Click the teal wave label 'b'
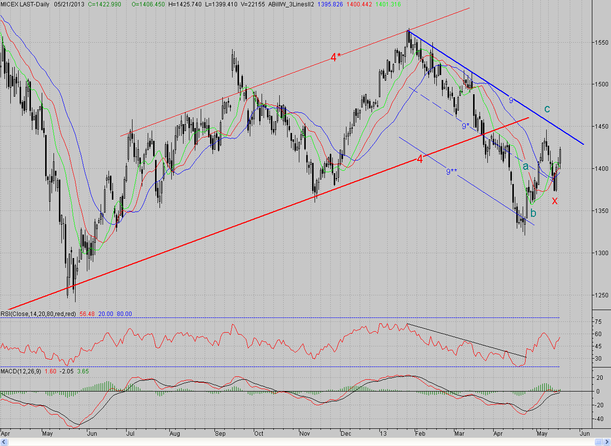The image size is (611, 446). 533,213
